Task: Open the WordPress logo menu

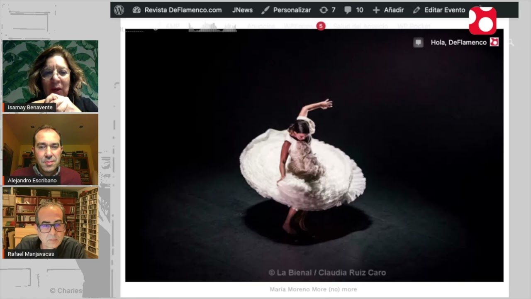Action: coord(119,10)
